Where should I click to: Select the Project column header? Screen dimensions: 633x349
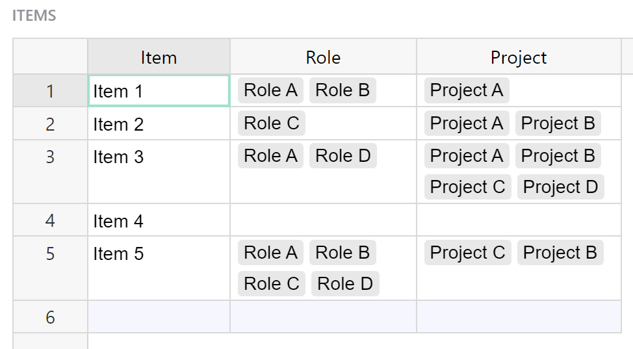click(519, 57)
